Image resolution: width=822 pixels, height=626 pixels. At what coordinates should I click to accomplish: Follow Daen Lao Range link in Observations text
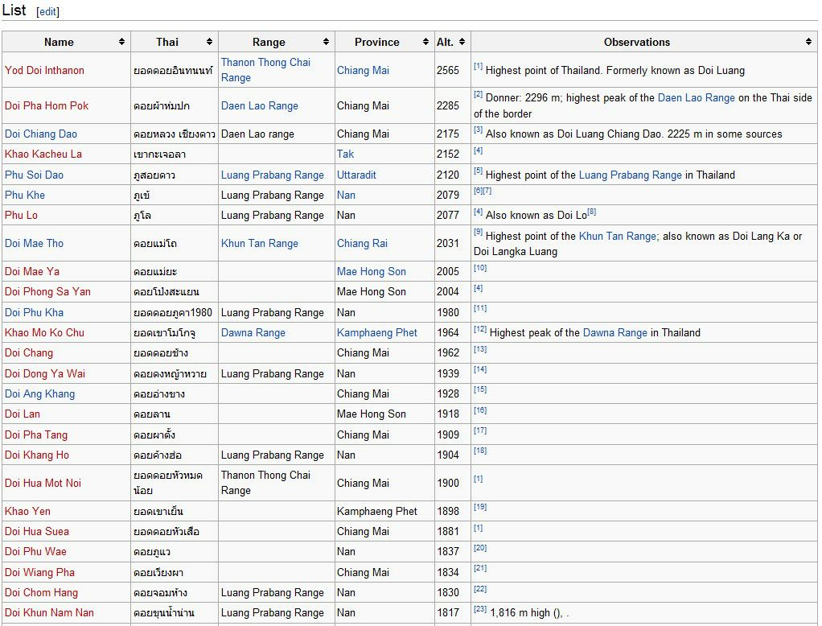tap(697, 97)
